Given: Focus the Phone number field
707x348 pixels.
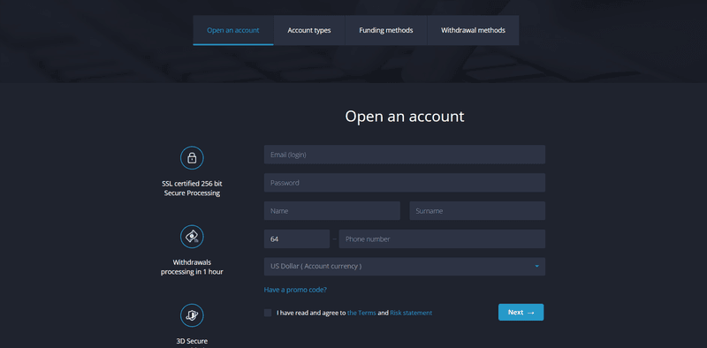Looking at the screenshot, I should [443, 238].
